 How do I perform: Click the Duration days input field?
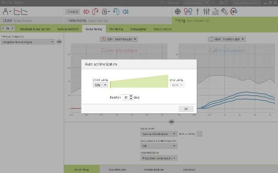pos(126,97)
